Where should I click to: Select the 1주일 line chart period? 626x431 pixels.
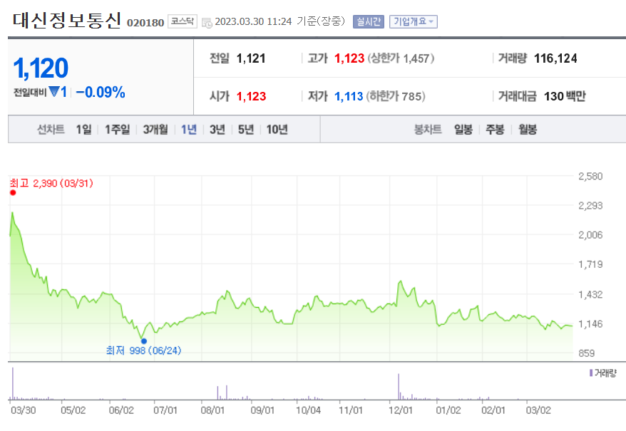click(118, 130)
